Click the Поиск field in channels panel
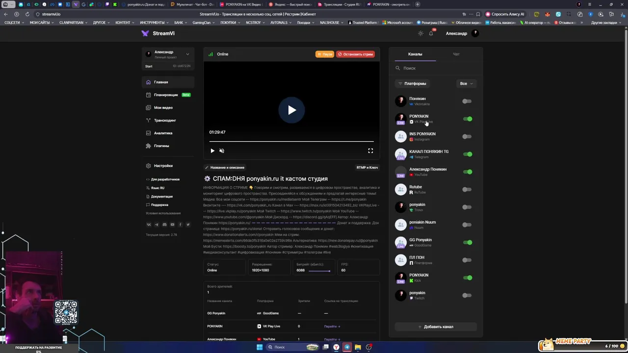The width and height of the screenshot is (628, 353). (x=436, y=68)
